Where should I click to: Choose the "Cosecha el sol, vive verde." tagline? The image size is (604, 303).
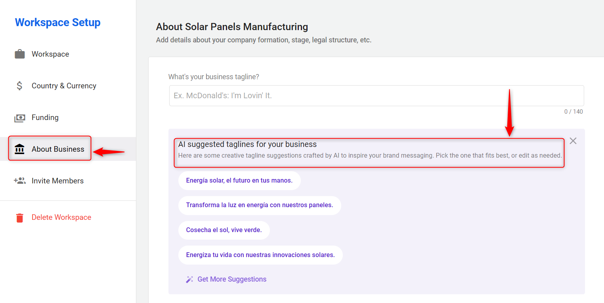[224, 230]
